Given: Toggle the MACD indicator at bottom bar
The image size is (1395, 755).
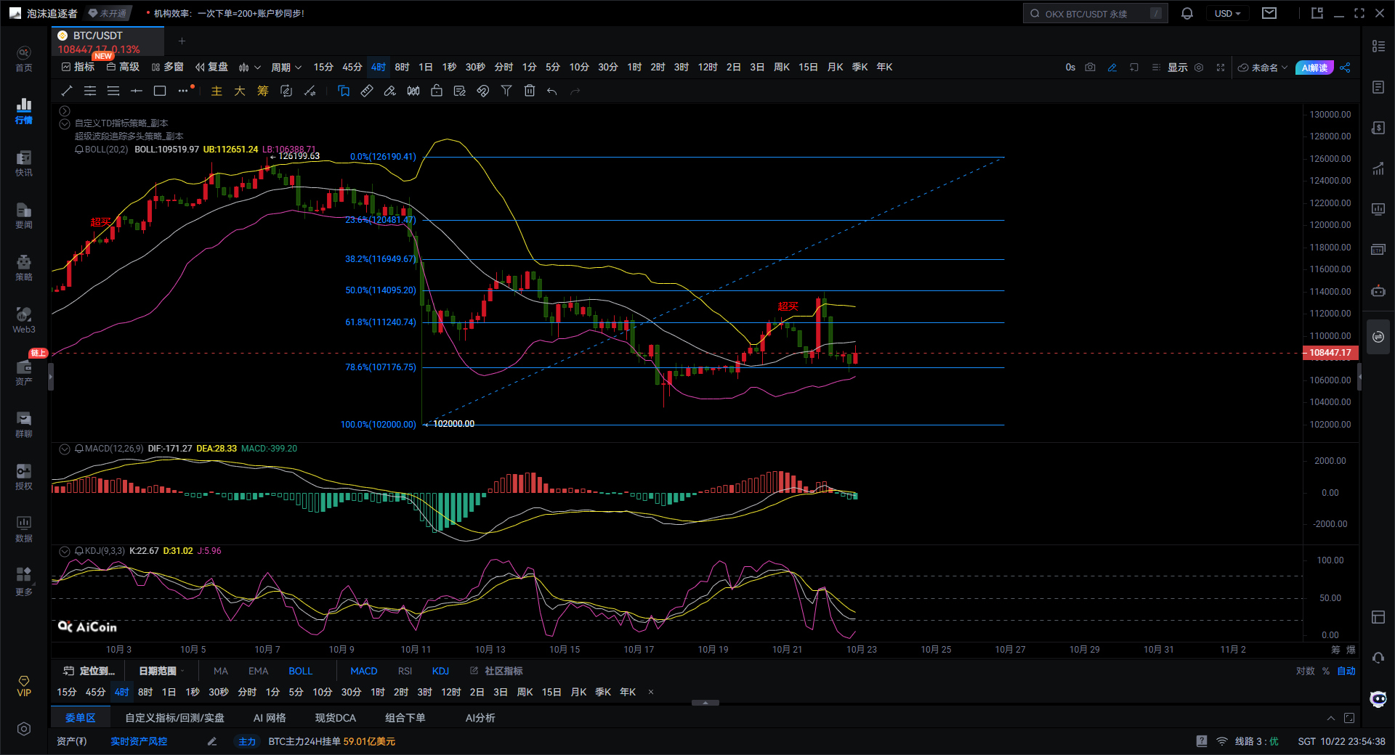Looking at the screenshot, I should pos(363,672).
